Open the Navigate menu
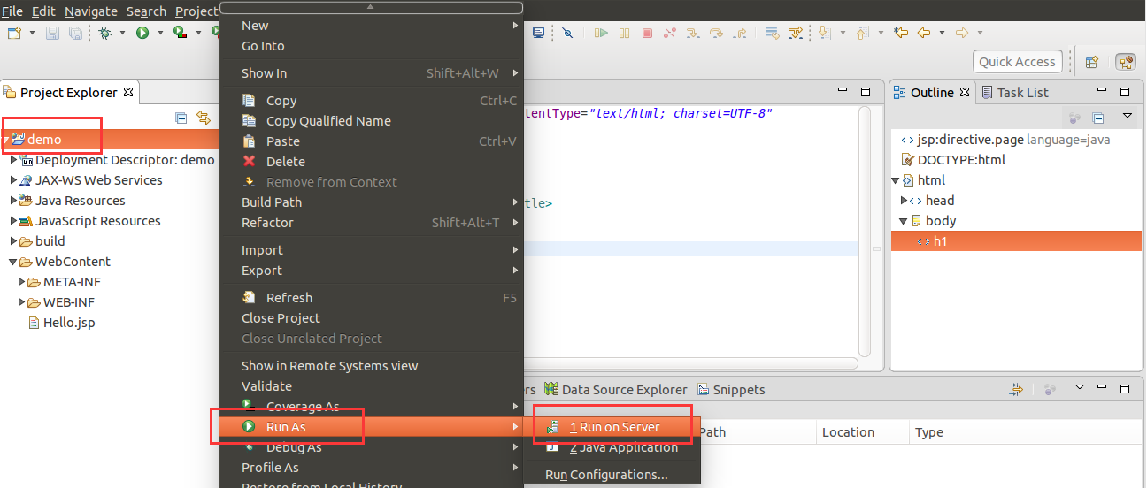This screenshot has height=488, width=1147. [91, 11]
